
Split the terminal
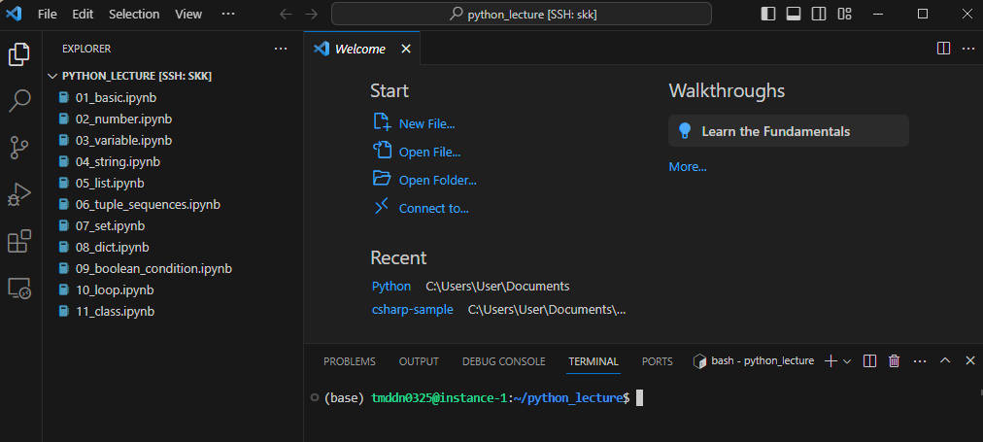pyautogui.click(x=869, y=361)
